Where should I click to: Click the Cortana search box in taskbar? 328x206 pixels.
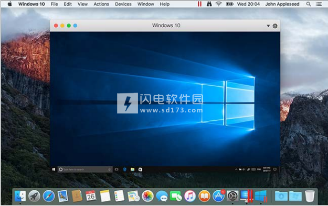pyautogui.click(x=84, y=169)
